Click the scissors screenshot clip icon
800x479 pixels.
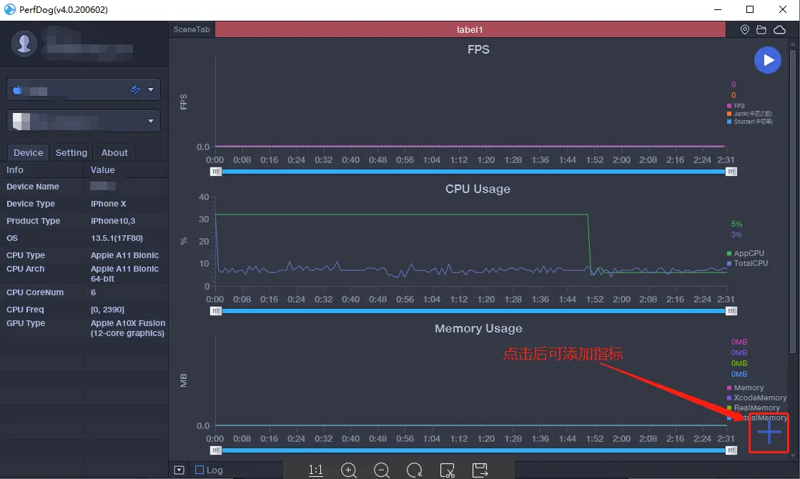click(447, 470)
